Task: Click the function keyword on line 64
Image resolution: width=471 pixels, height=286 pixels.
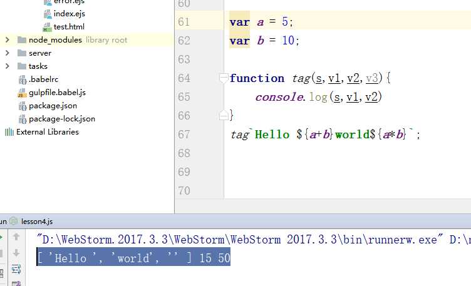Action: [x=257, y=78]
